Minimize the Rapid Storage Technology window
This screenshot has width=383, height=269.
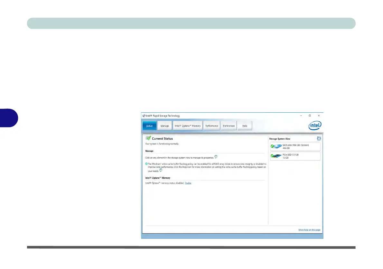tap(301, 116)
